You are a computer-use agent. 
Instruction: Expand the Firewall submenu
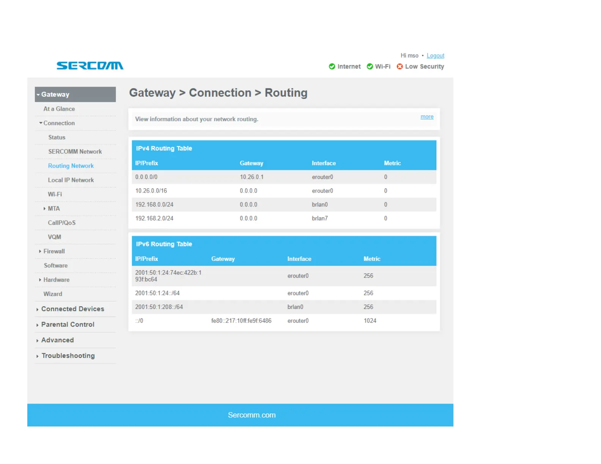coord(54,251)
